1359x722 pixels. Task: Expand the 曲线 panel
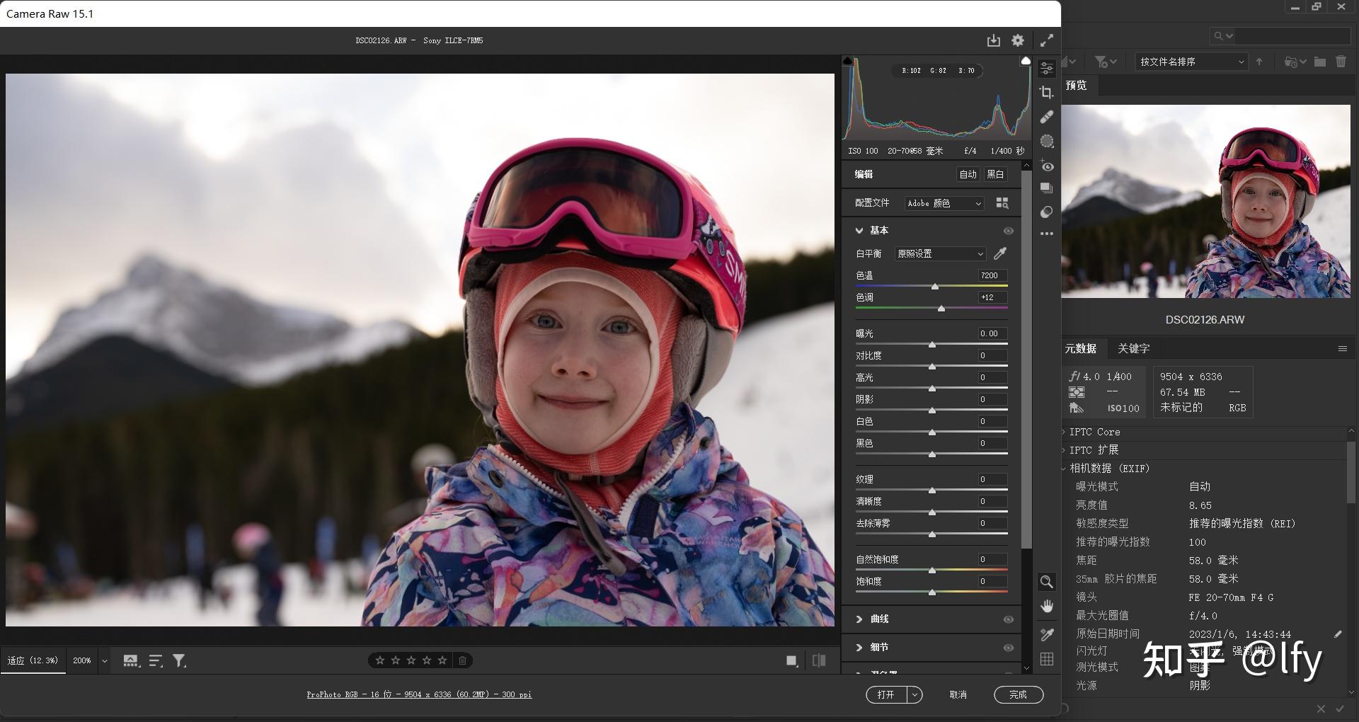tap(859, 619)
